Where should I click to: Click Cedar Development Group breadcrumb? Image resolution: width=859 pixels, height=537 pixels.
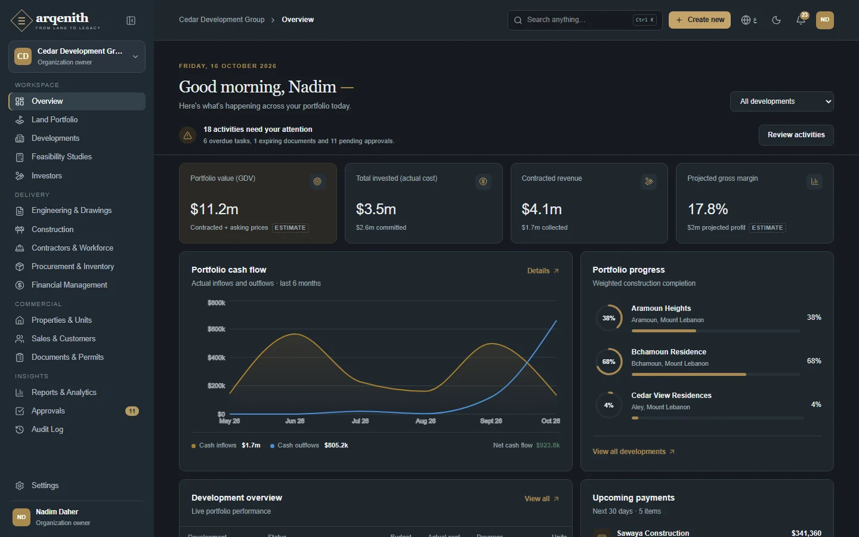(222, 20)
